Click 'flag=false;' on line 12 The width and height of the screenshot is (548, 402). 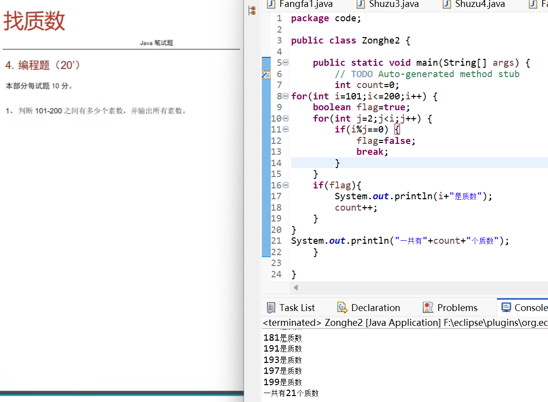tap(386, 140)
